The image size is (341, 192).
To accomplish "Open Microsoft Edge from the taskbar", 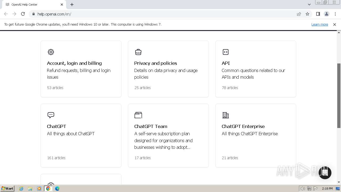I will click(57, 189).
